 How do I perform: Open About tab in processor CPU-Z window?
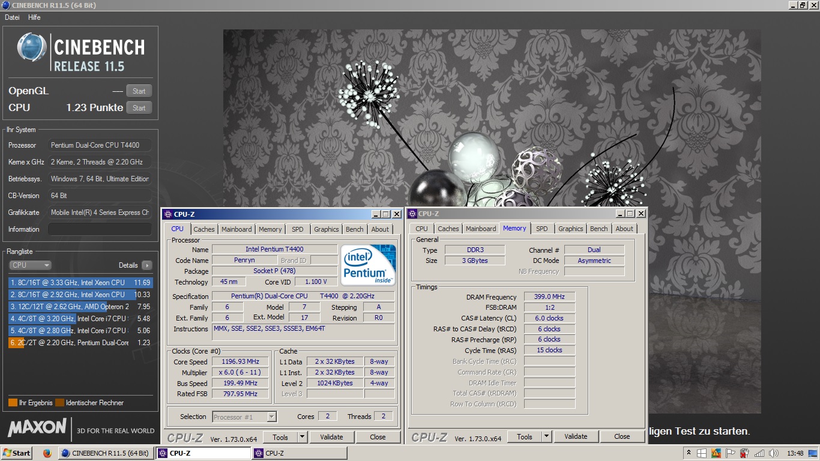[x=380, y=229]
